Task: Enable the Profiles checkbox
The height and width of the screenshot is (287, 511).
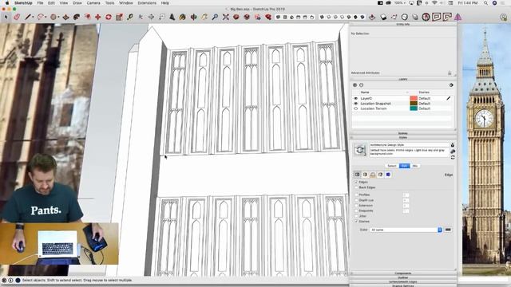Action: coord(356,195)
